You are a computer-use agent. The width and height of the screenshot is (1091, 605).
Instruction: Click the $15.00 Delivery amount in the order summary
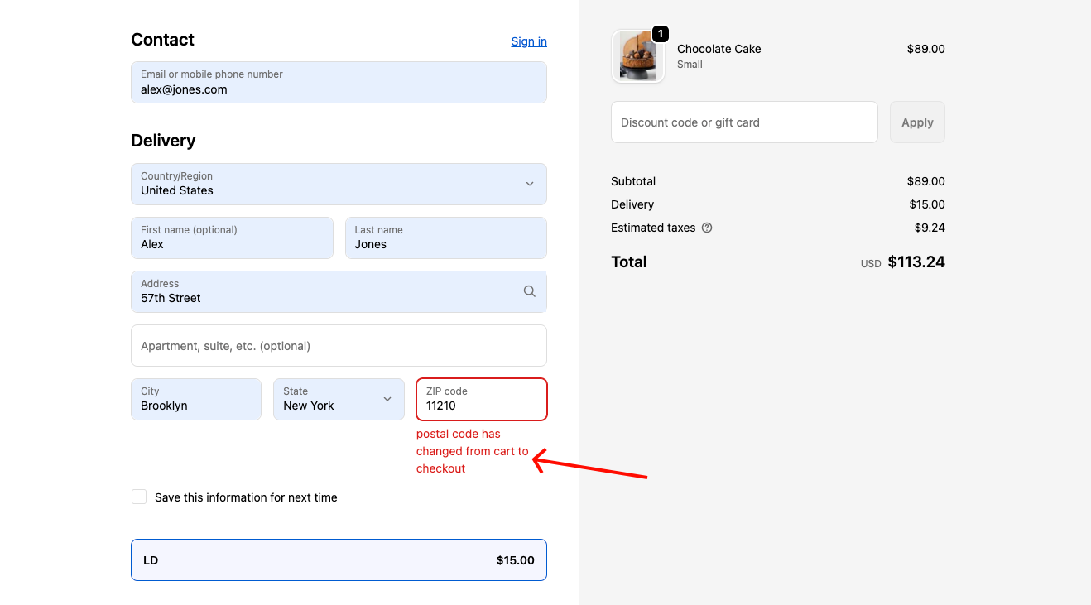coord(927,204)
